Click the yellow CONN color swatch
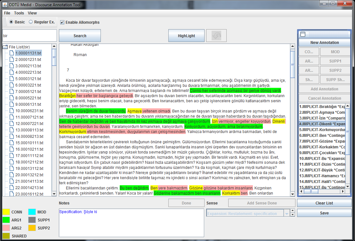Screen dimensions: 355x241 pos(6,212)
